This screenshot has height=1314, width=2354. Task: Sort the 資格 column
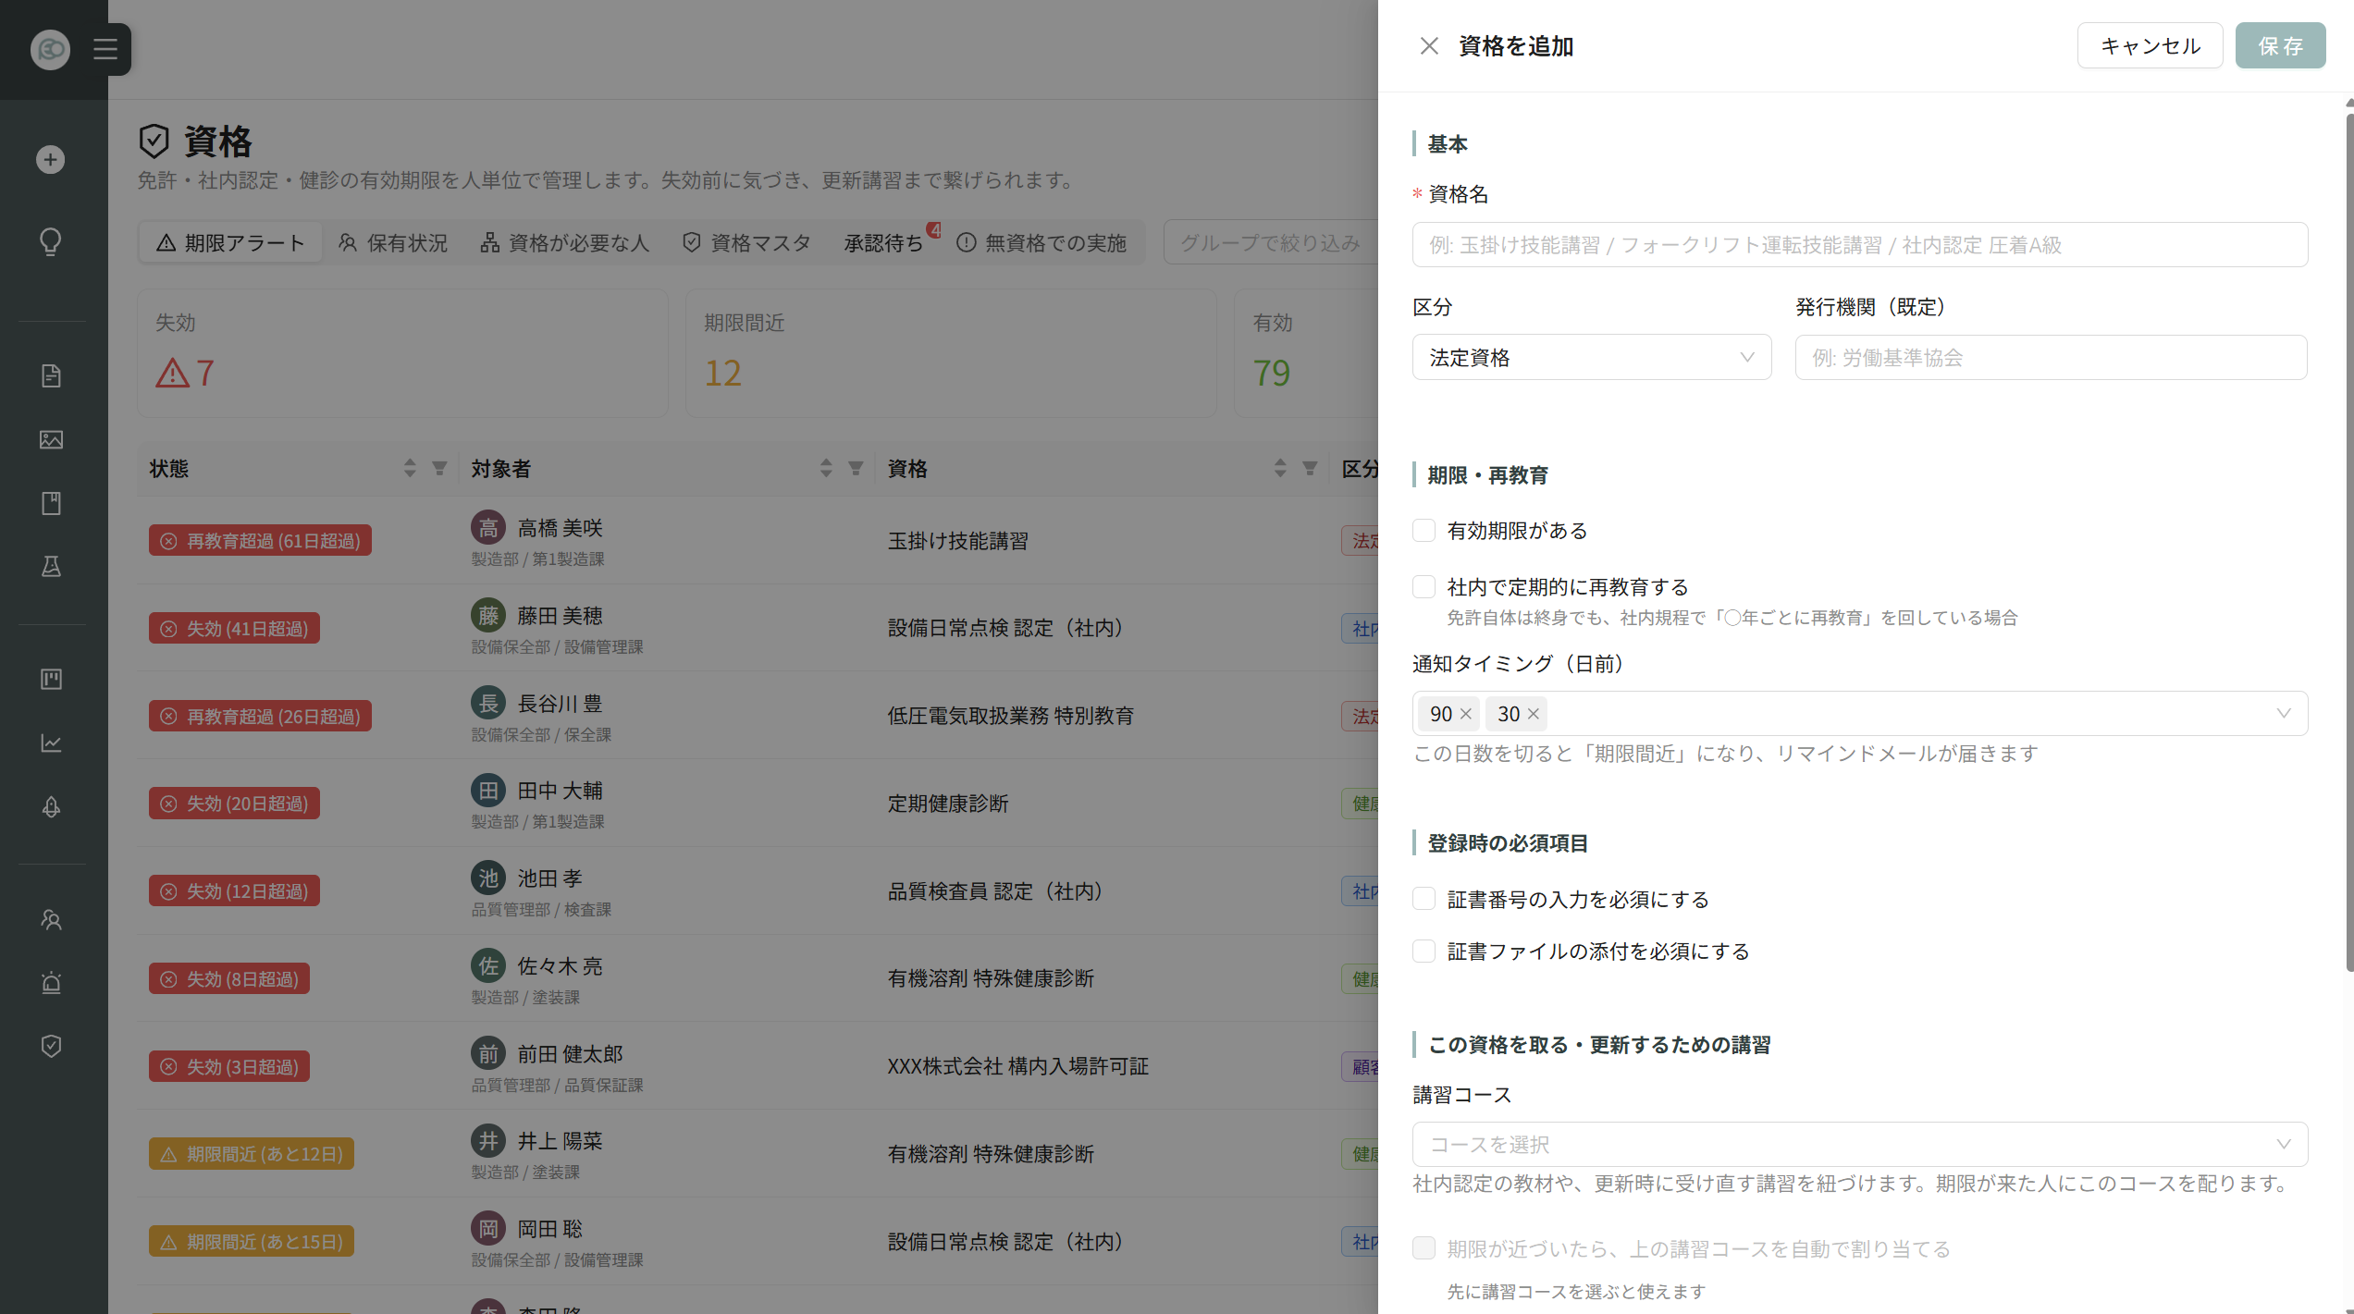pyautogui.click(x=1280, y=469)
